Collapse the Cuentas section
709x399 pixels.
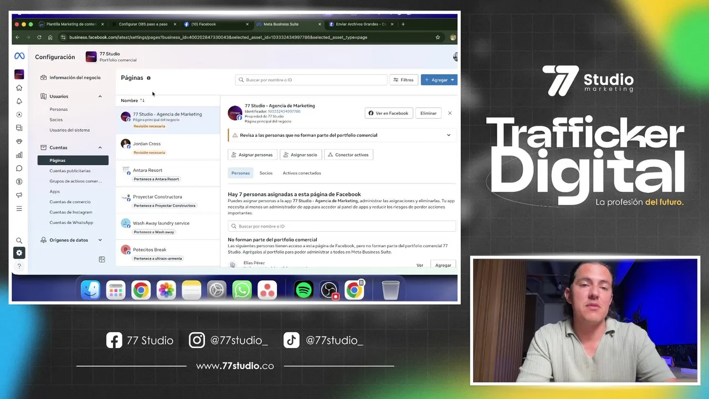[x=100, y=147]
